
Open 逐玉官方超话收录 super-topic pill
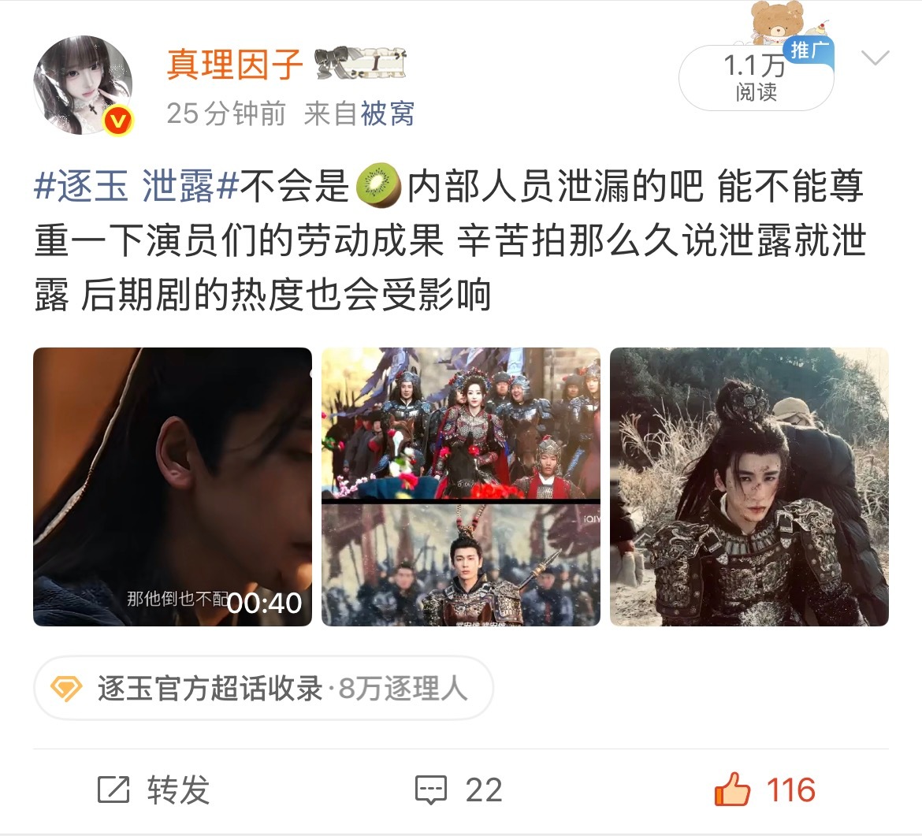(x=263, y=688)
